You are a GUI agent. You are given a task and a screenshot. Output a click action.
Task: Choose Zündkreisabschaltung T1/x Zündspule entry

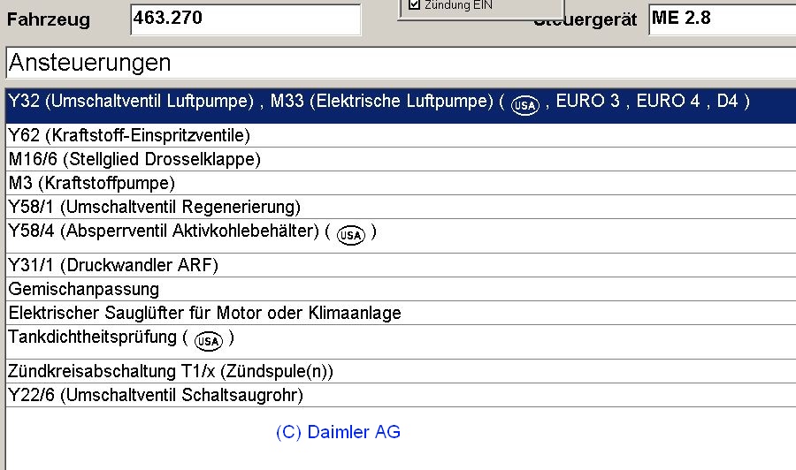tap(171, 371)
